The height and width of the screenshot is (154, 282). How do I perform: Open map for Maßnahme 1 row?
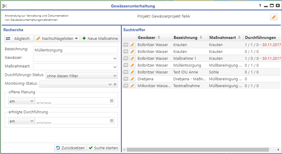coord(126,58)
